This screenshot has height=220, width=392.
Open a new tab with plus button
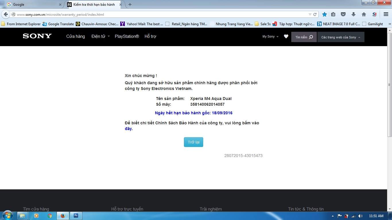(130, 5)
